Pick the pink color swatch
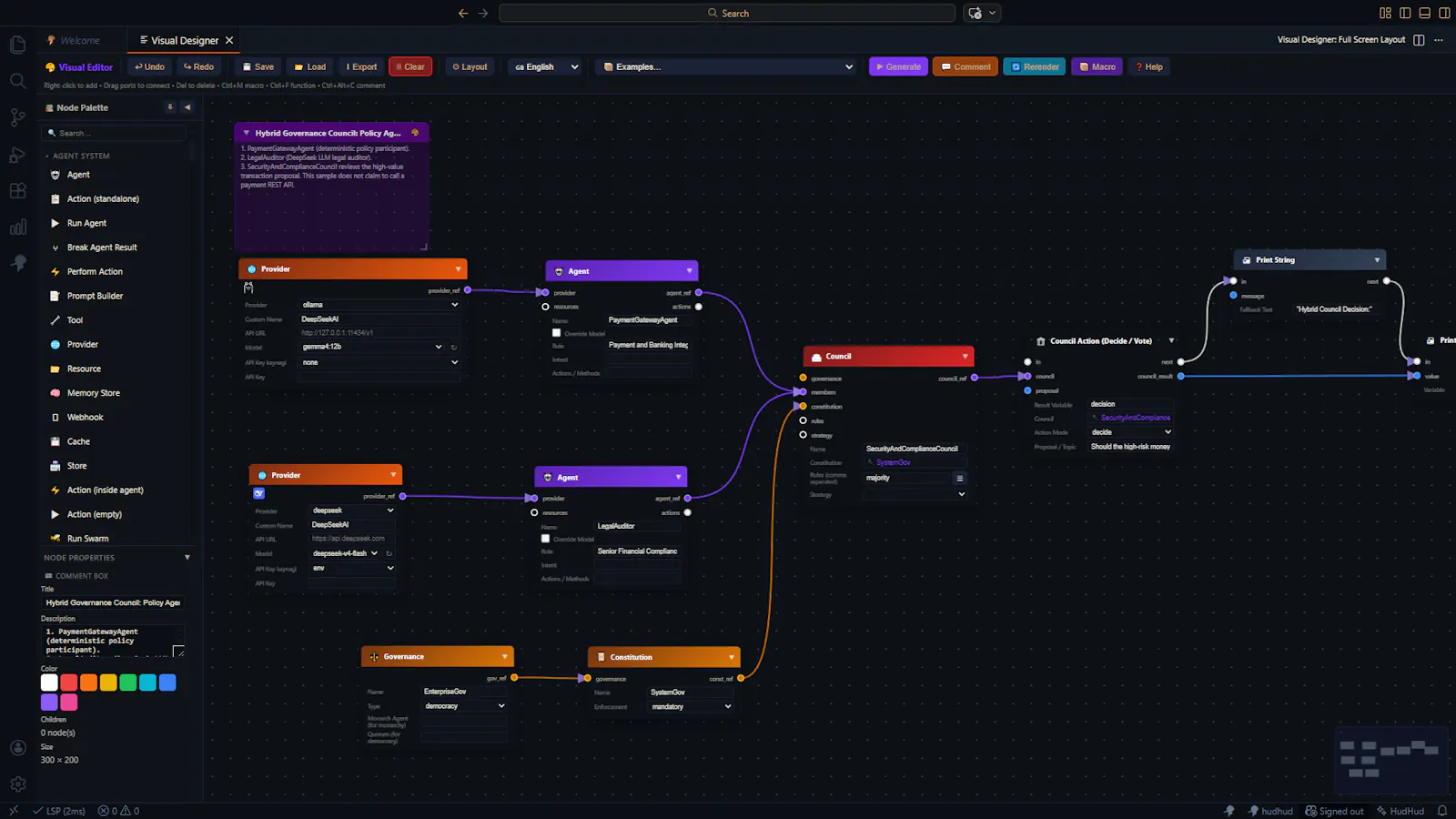Viewport: 1456px width, 819px height. (x=69, y=703)
